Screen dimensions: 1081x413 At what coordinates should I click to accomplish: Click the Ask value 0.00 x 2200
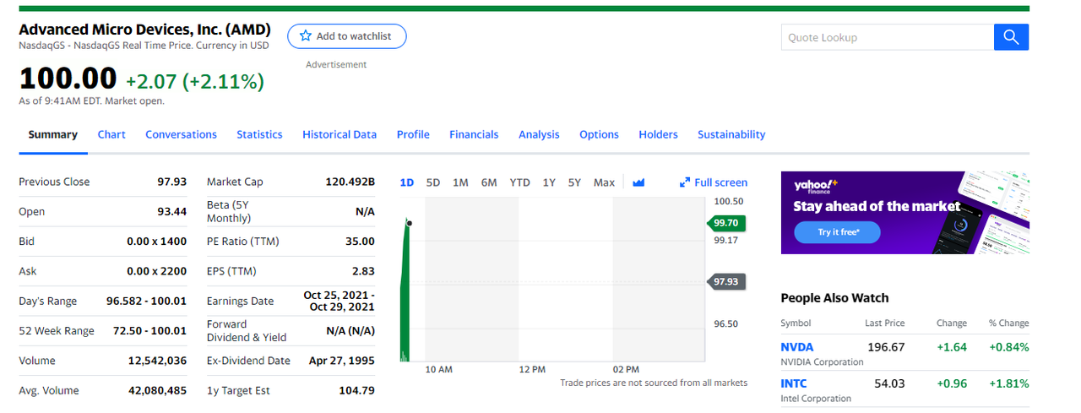tap(156, 271)
